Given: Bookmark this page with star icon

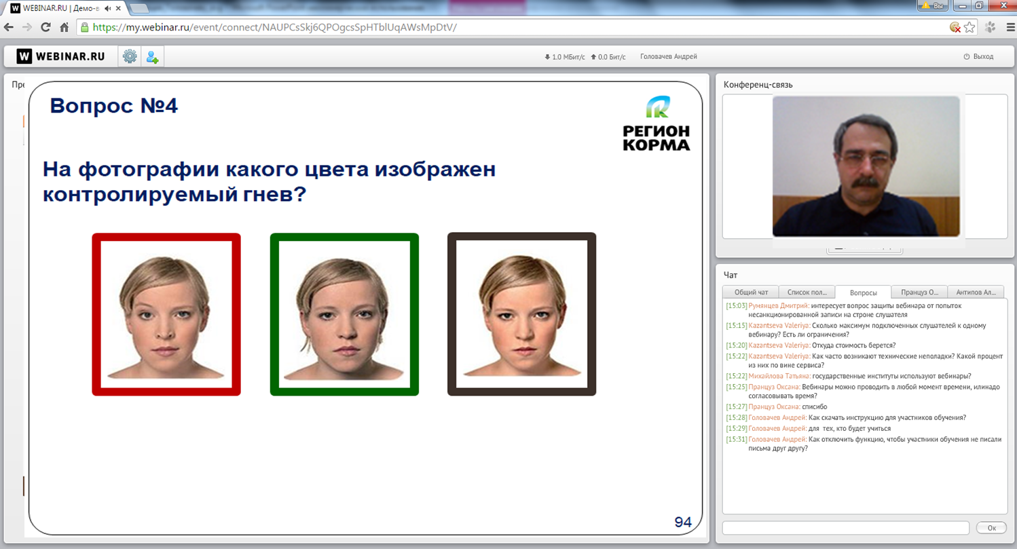Looking at the screenshot, I should [x=969, y=27].
